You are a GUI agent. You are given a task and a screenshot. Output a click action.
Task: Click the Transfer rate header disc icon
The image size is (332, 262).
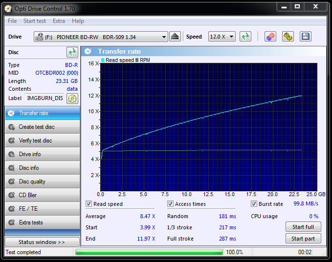pos(88,51)
